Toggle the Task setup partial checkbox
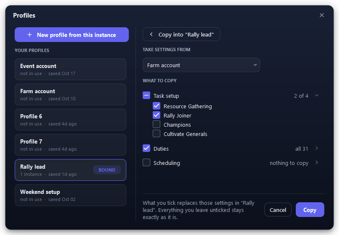Screen dimensions: 339x235 tap(146, 95)
